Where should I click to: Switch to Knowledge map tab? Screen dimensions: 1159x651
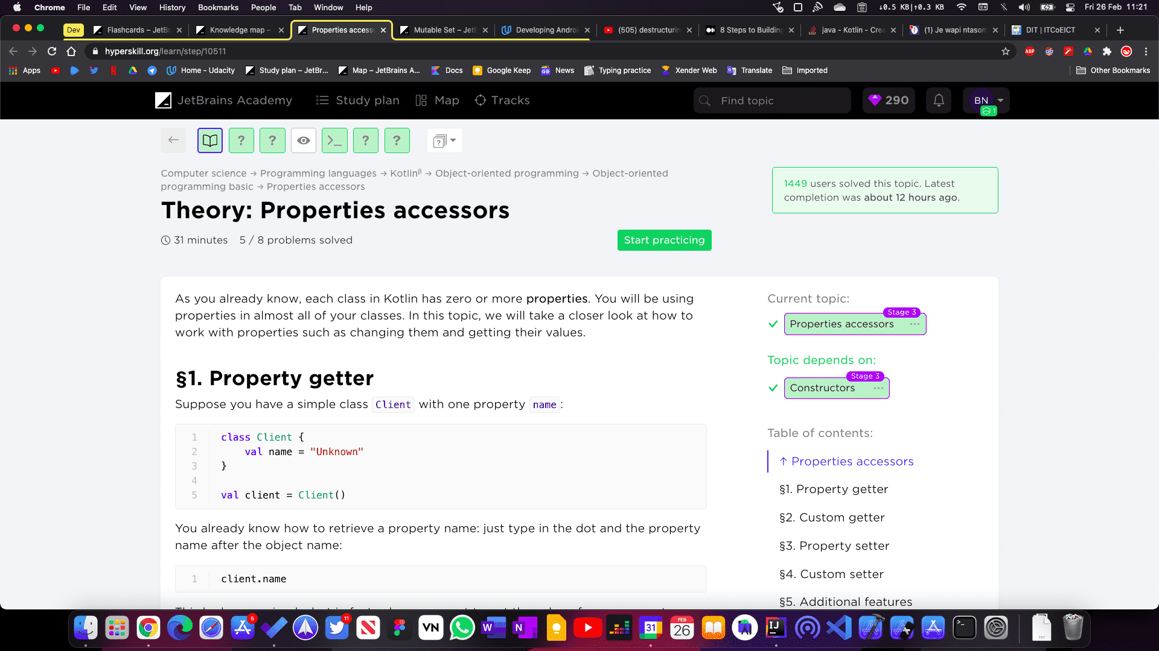click(239, 30)
